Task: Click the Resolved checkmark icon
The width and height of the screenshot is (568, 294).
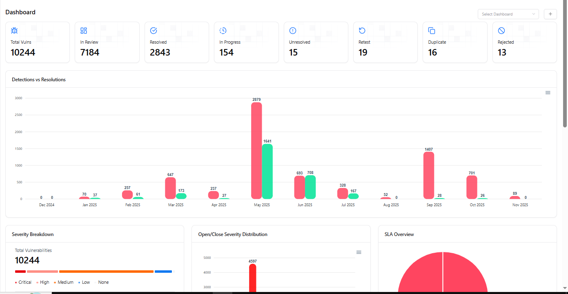Action: tap(154, 31)
